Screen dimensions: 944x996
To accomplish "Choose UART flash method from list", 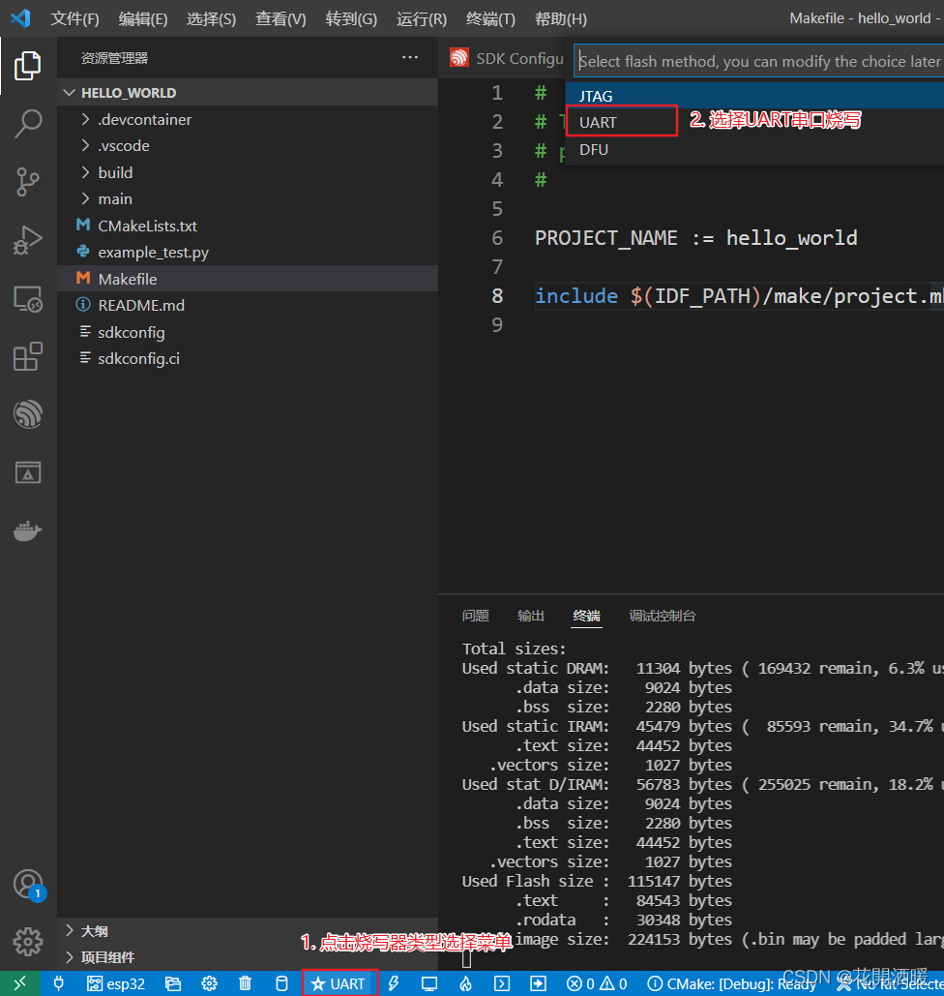I will click(754, 122).
